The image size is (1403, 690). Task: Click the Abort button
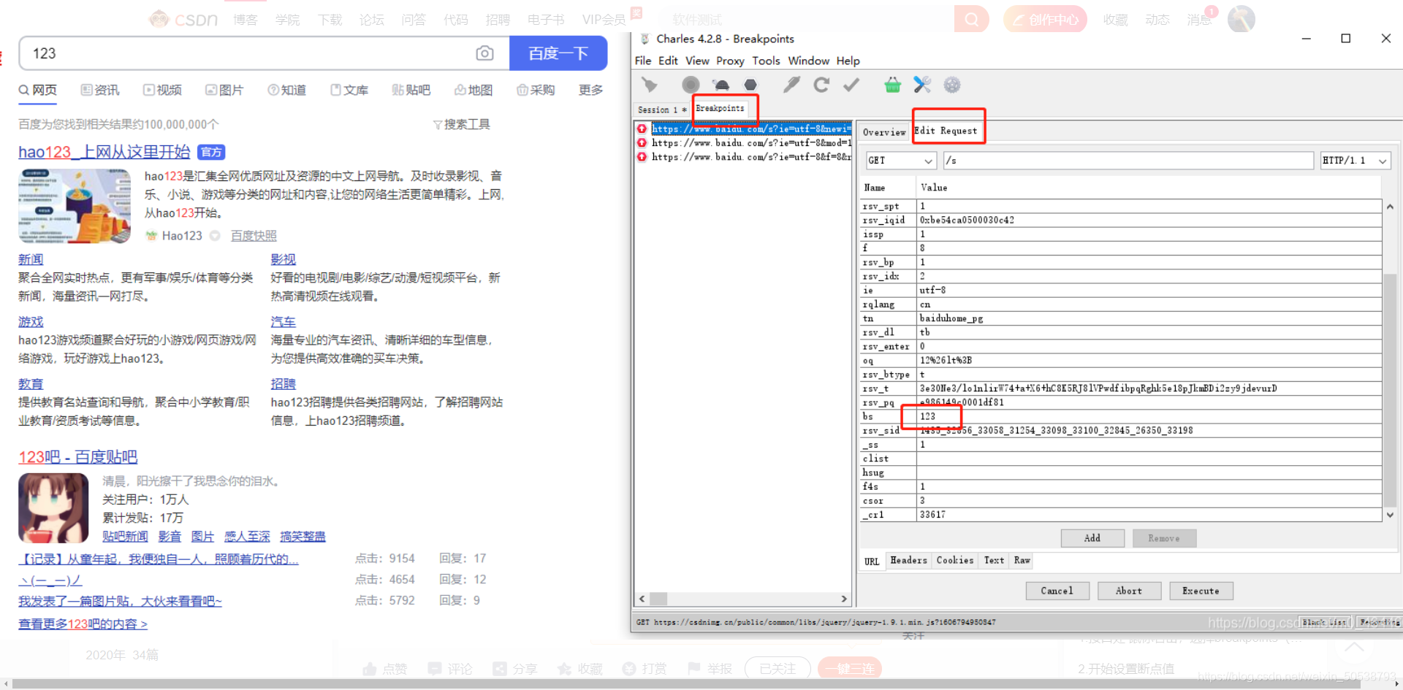[1129, 591]
